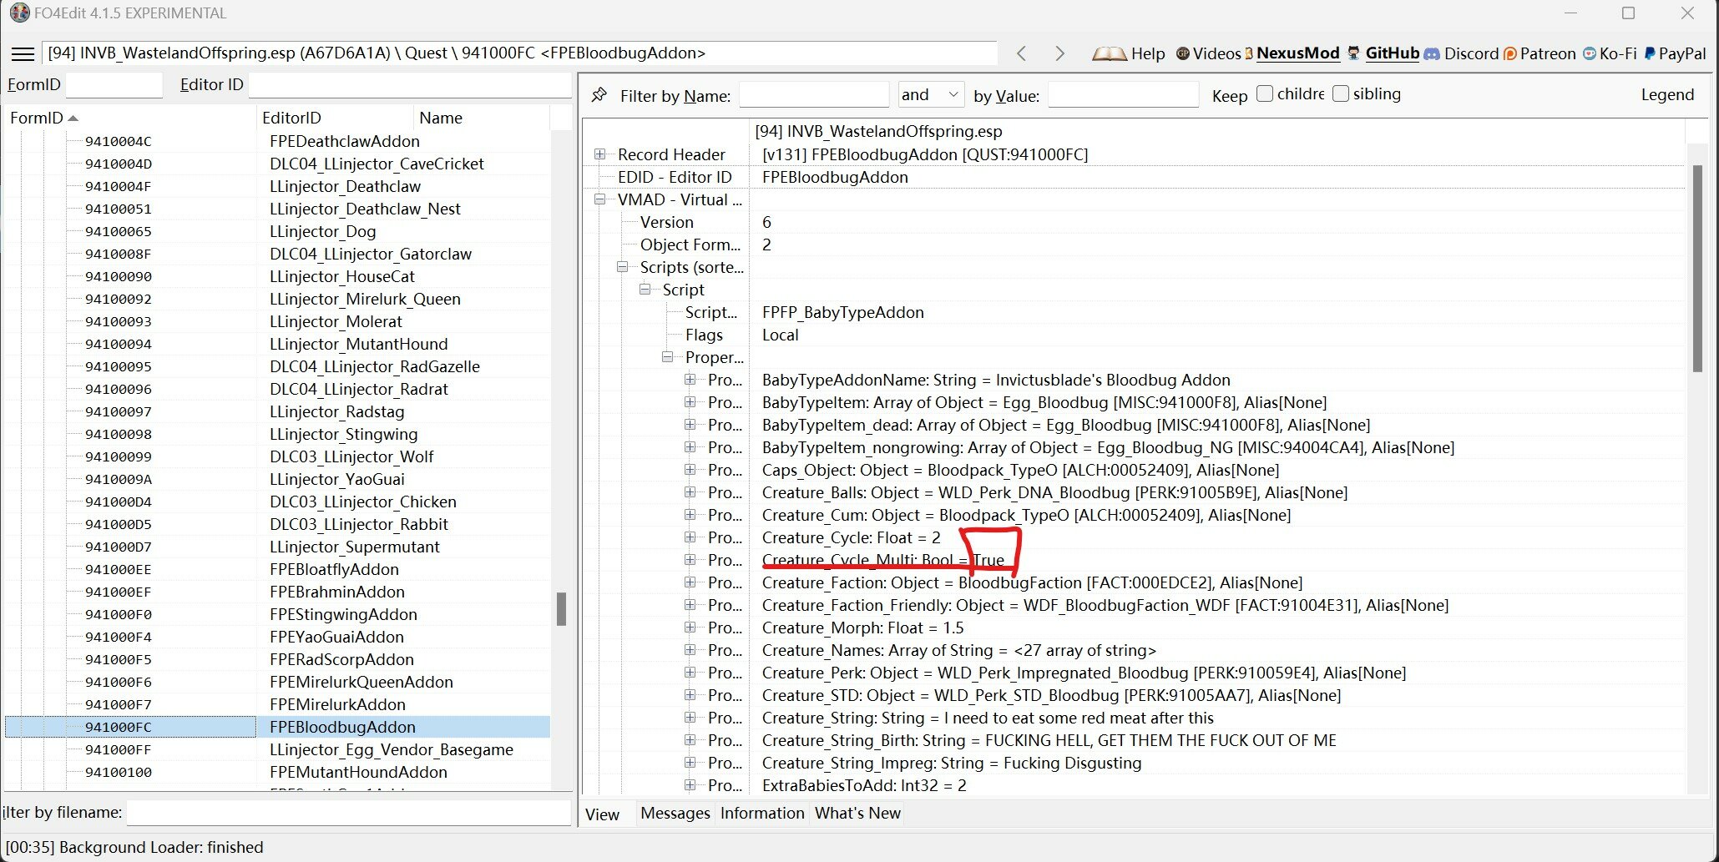Open Help using the book icon
This screenshot has width=1719, height=862.
point(1111,53)
